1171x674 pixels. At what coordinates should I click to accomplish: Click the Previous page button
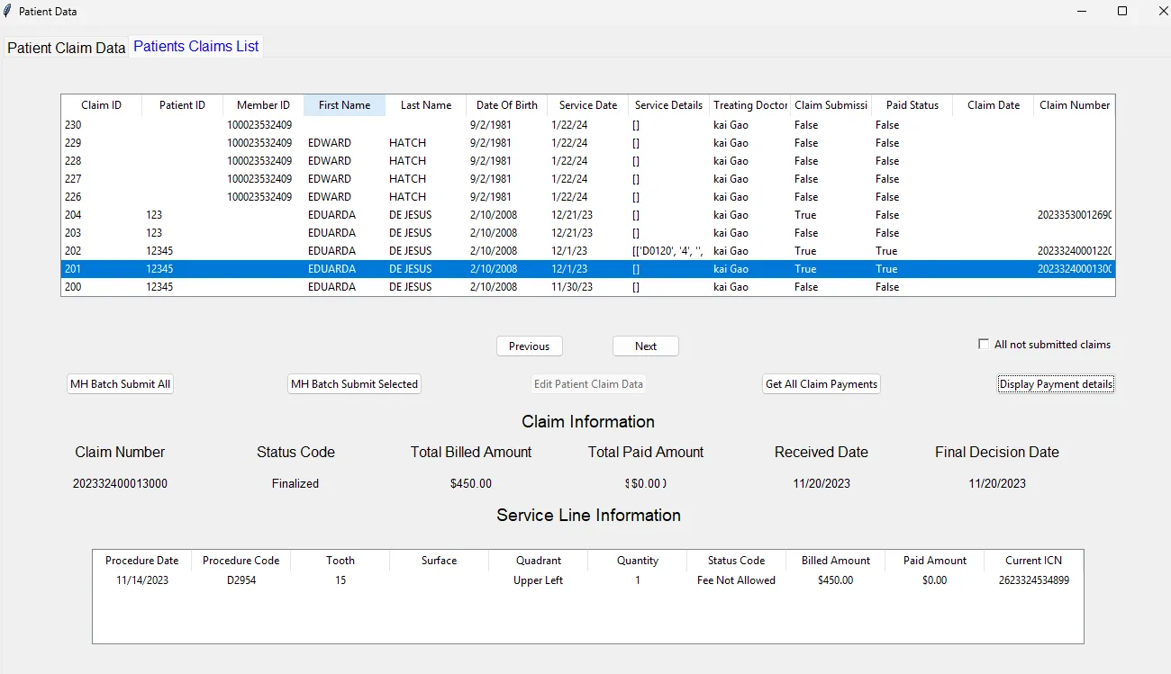pyautogui.click(x=529, y=346)
